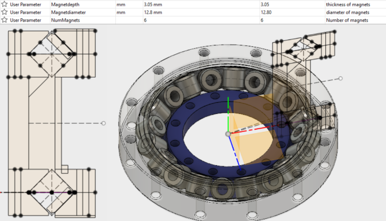Click the 12.80 value cell
Screen dimensions: 386x221
pyautogui.click(x=292, y=12)
